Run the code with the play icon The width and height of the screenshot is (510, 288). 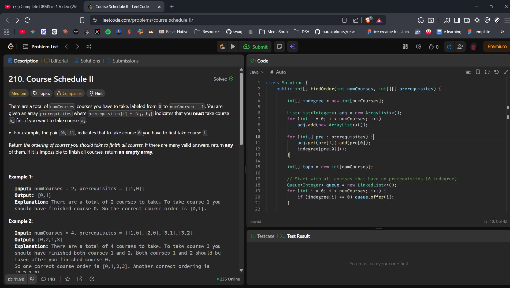click(x=233, y=46)
